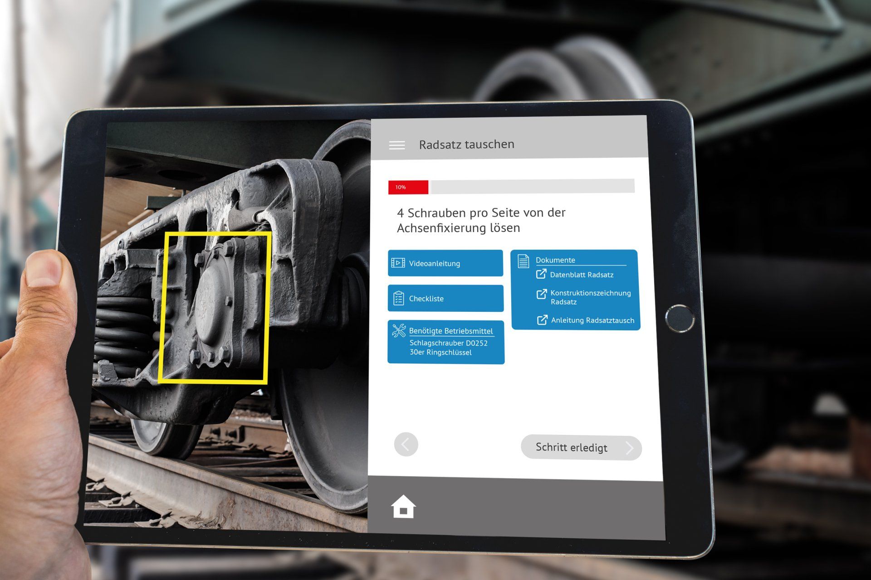Open the Videoanleitung tile
The height and width of the screenshot is (580, 871).
[445, 263]
